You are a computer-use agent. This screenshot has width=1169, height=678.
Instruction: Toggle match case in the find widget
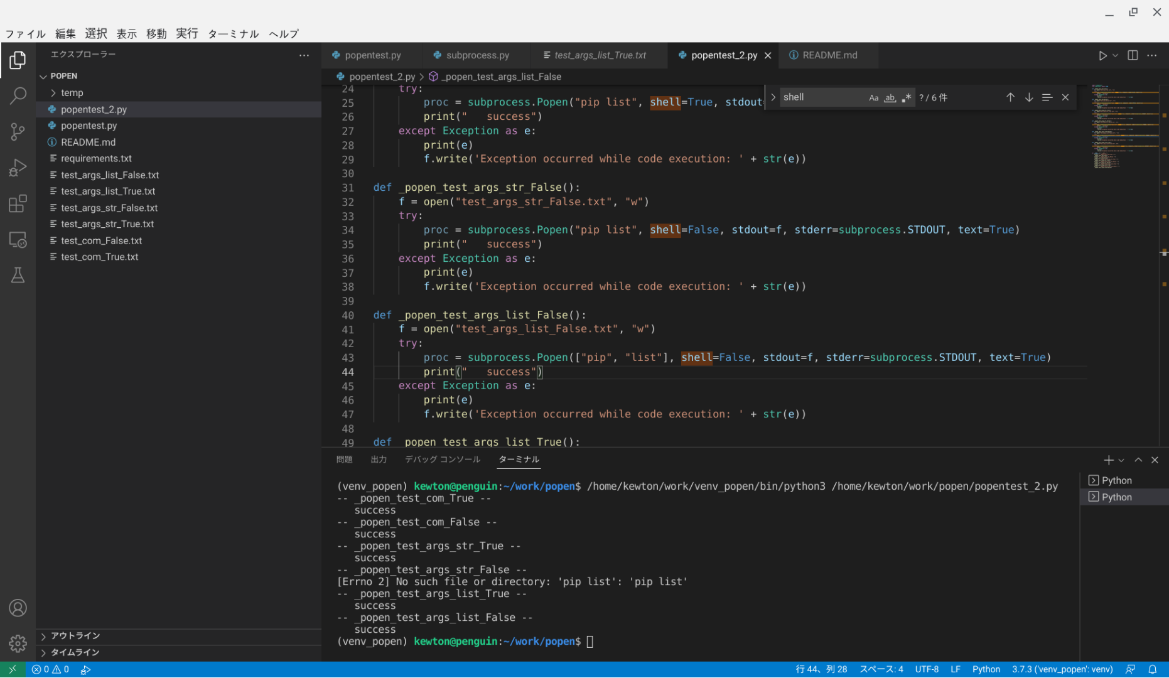[873, 97]
